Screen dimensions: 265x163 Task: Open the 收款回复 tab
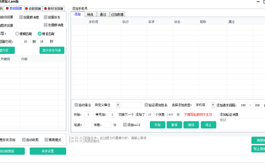tap(33, 8)
